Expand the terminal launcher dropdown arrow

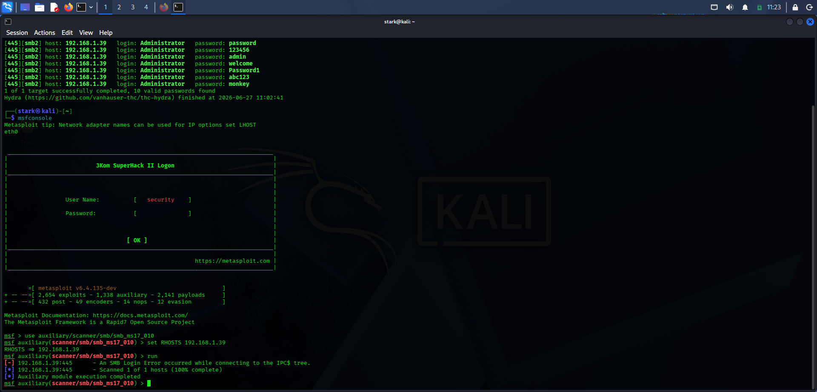(91, 7)
